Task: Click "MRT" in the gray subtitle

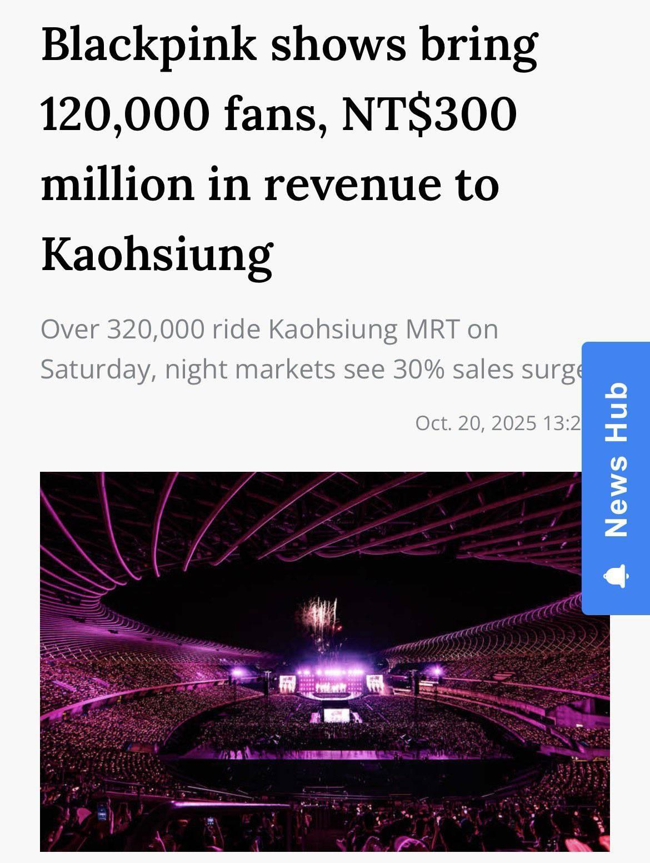Action: (x=432, y=330)
